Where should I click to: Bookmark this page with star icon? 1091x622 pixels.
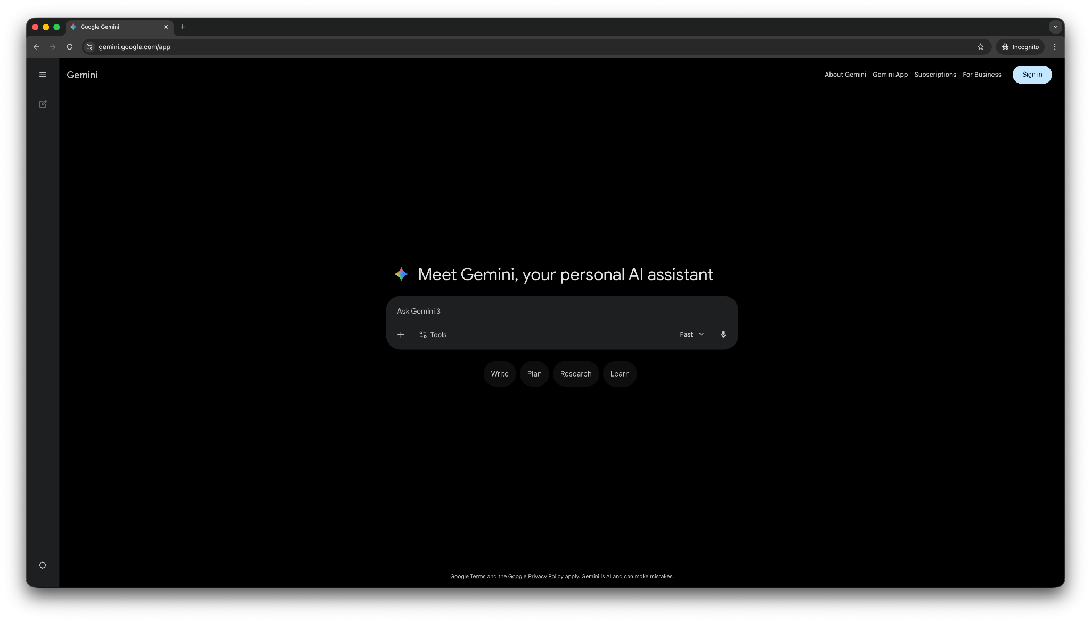(980, 47)
